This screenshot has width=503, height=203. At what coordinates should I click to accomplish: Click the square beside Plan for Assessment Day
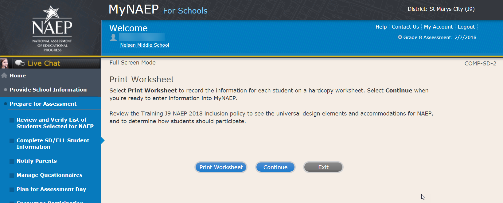click(x=12, y=189)
